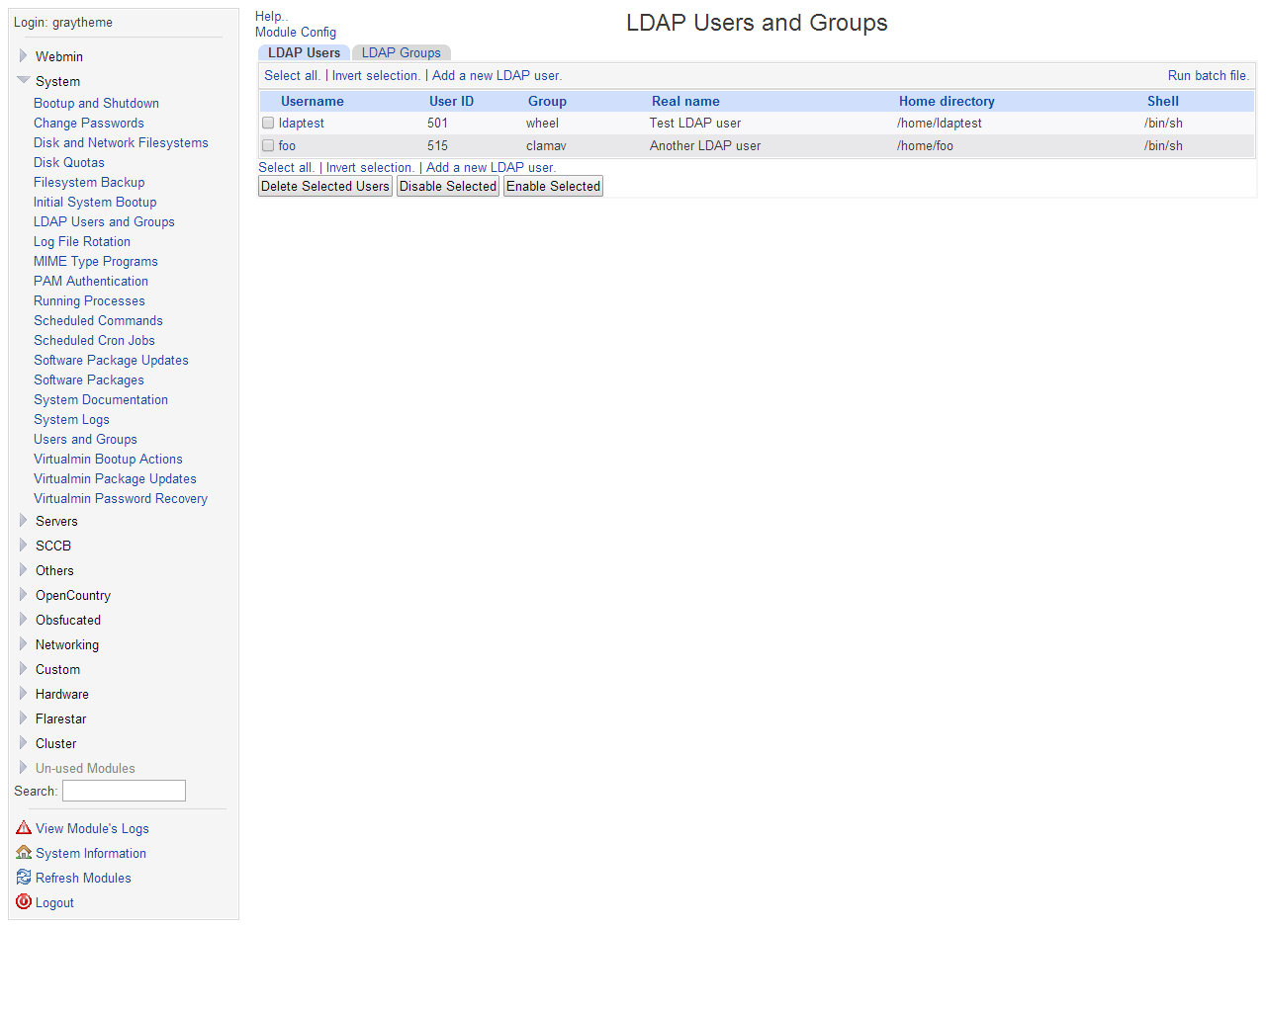The height and width of the screenshot is (1012, 1266).
Task: Click the System Information house icon
Action: click(24, 853)
